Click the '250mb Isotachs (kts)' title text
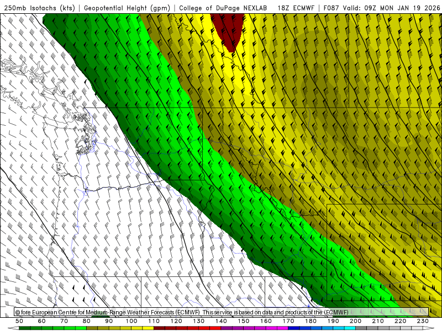The image size is (442, 331). pos(39,8)
